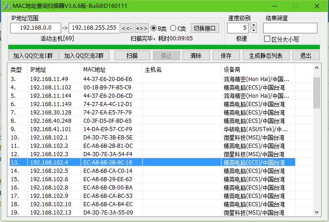Click vendor cell for row 19 微星科技(MSI)

(254, 213)
